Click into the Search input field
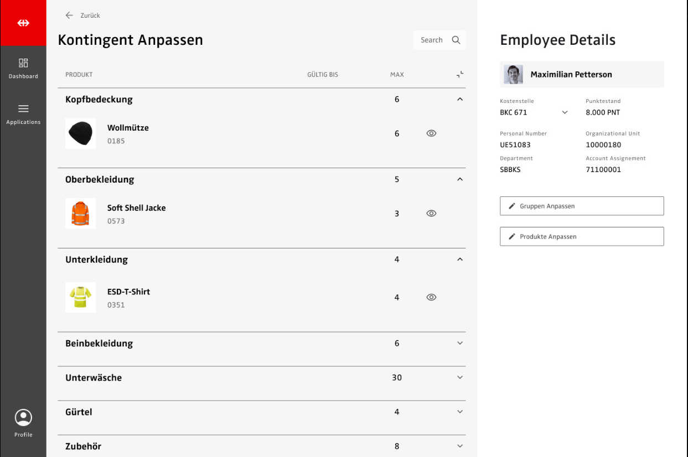Viewport: 688px width, 457px height. [432, 40]
